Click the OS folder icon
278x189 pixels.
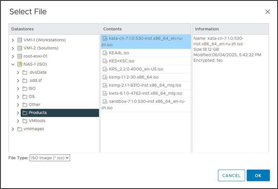click(25, 97)
